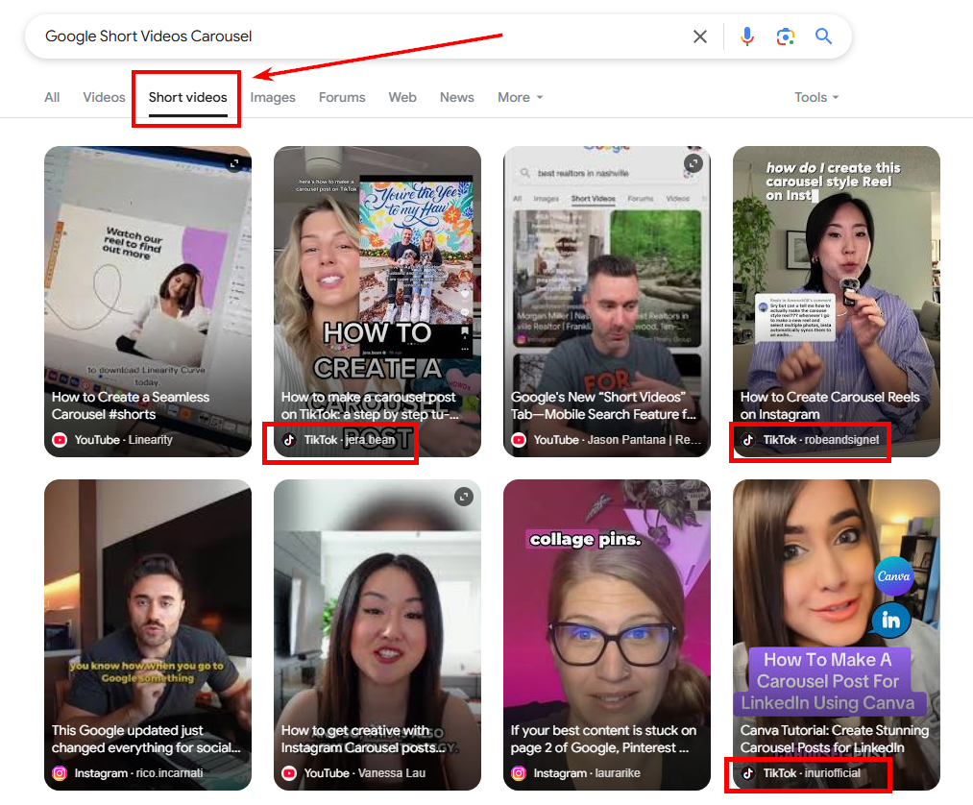Select the Short videos tab

pos(188,97)
